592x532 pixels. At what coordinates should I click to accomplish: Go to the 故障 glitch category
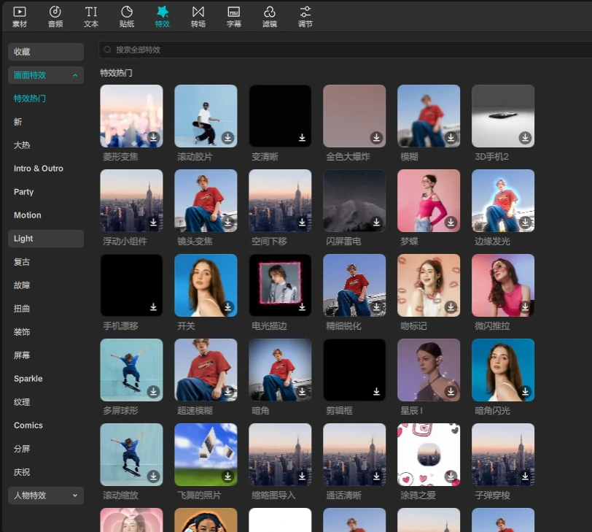point(22,285)
